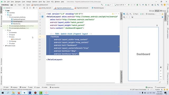Click the magnet autoconnect icon in design toolbar
The width and height of the screenshot is (169, 95).
(132, 17)
